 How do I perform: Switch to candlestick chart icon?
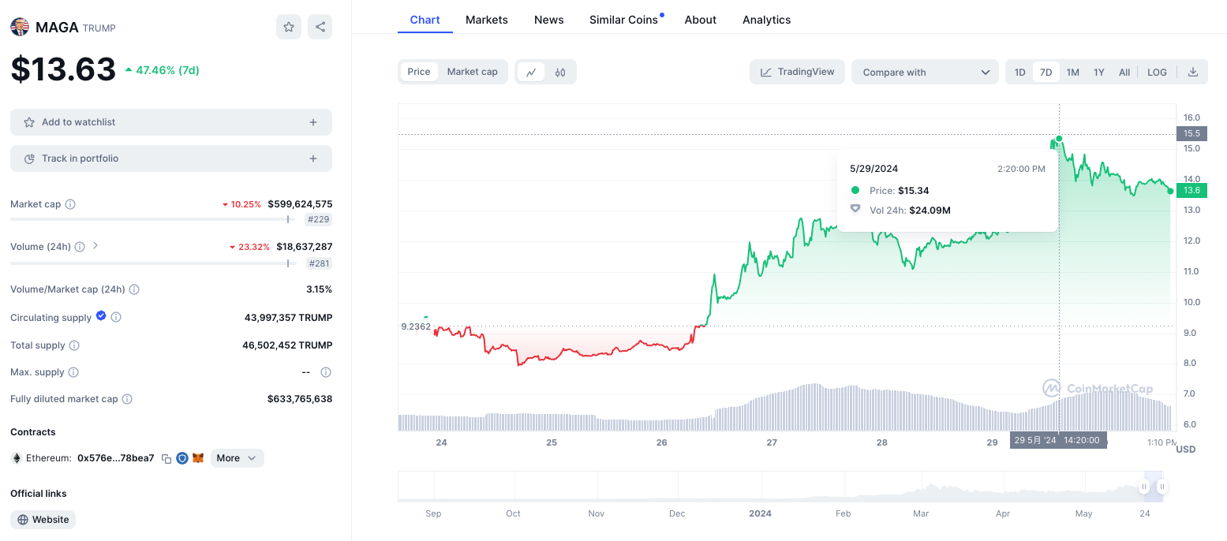click(x=560, y=72)
